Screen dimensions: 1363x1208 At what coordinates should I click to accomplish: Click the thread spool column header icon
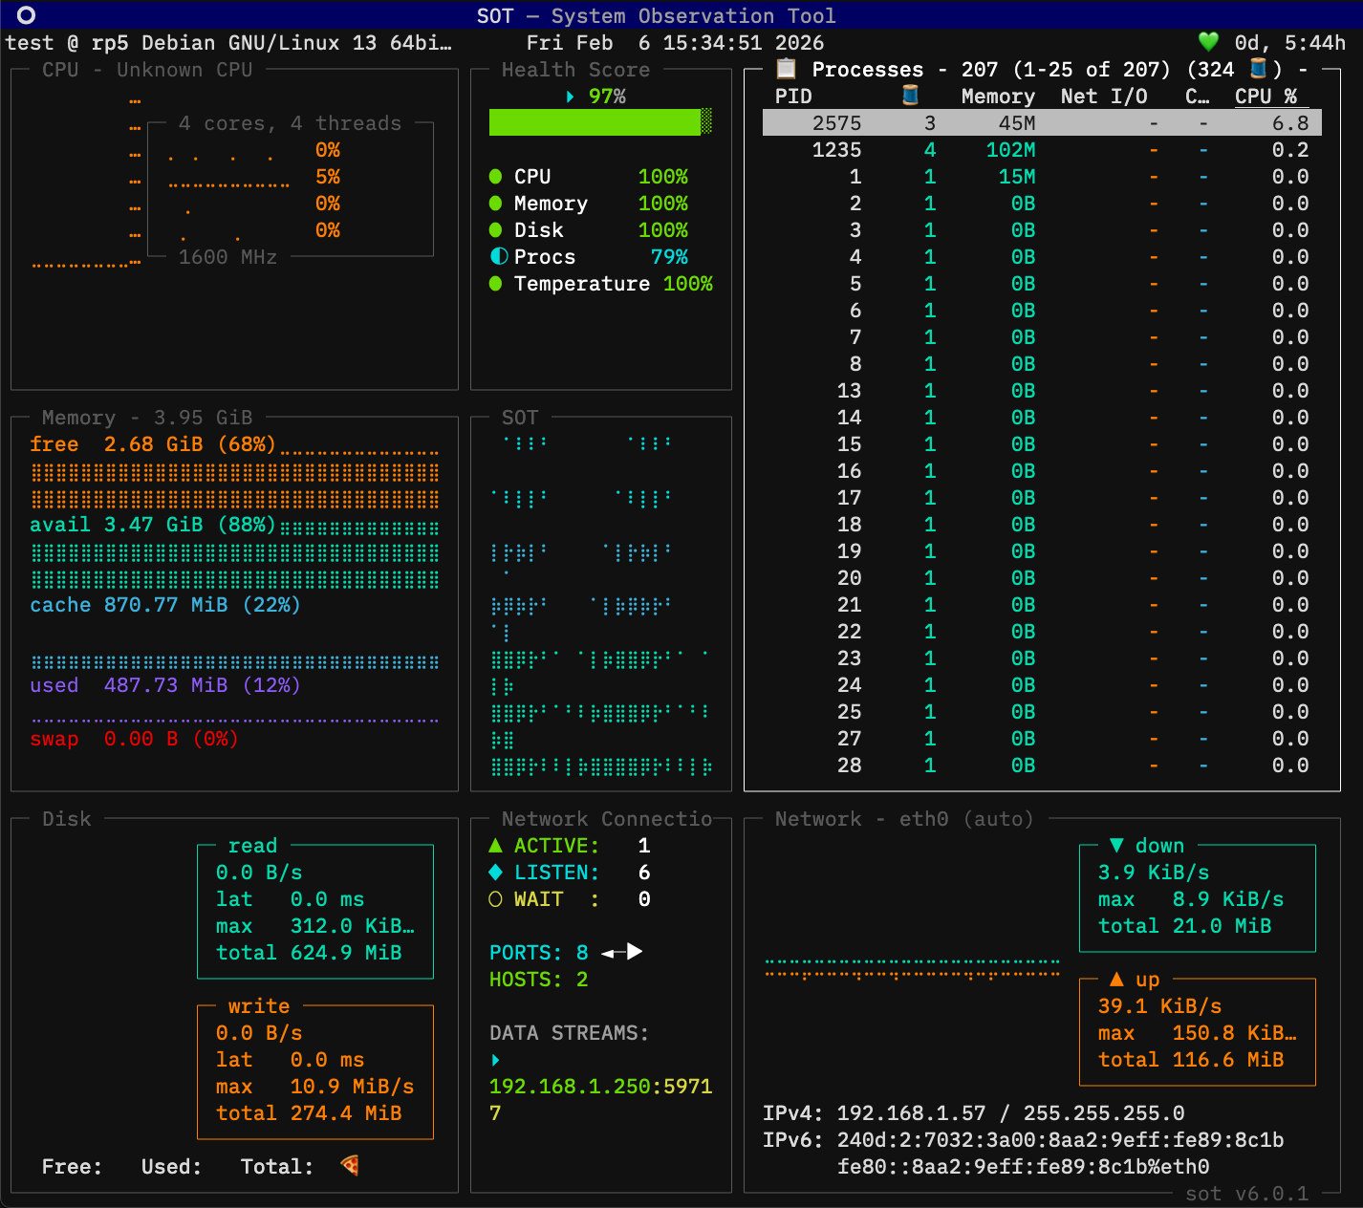pyautogui.click(x=910, y=96)
